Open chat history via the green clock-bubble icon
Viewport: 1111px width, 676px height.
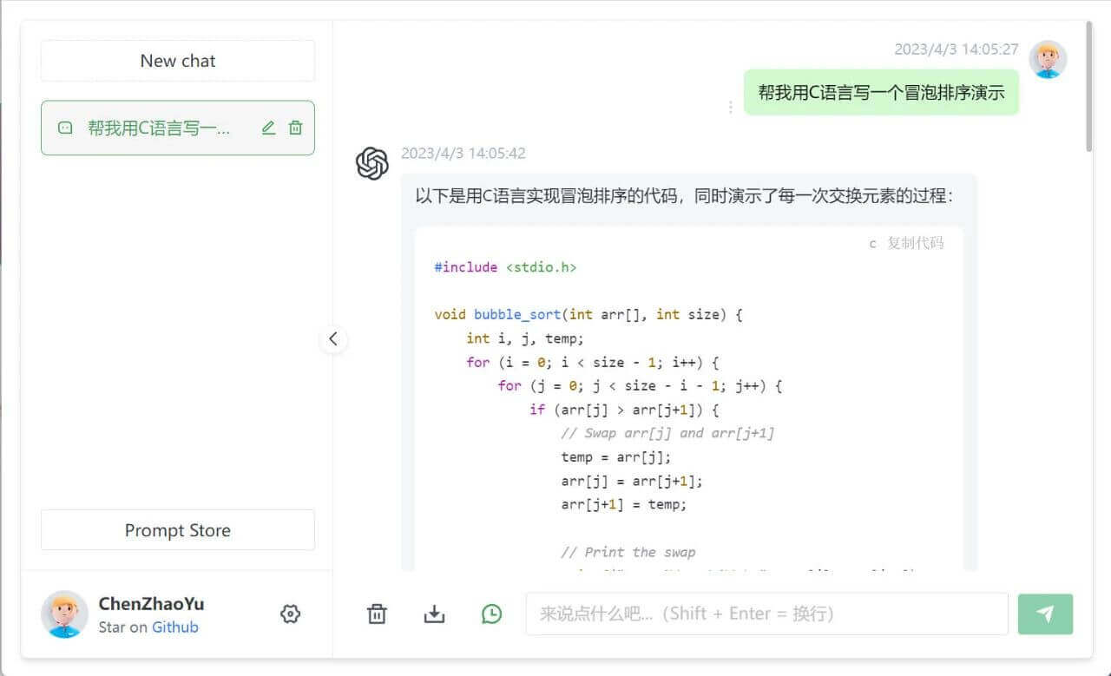(492, 614)
